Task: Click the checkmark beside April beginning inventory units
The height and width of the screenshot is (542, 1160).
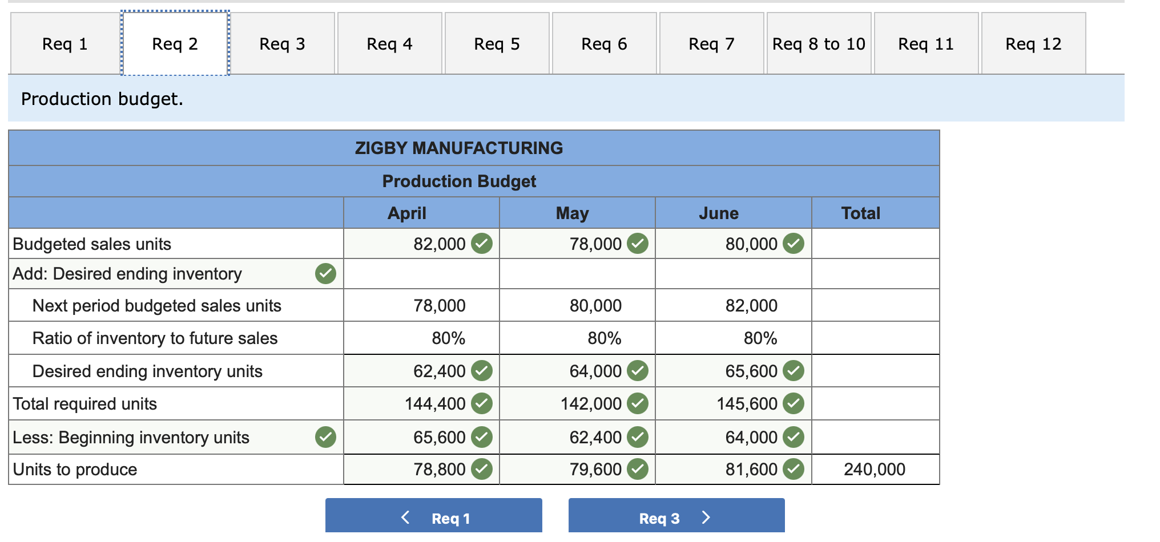Action: [x=481, y=437]
